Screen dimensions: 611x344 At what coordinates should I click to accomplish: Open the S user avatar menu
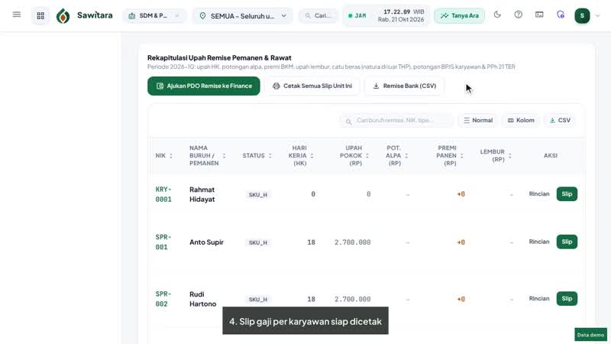[x=582, y=15]
